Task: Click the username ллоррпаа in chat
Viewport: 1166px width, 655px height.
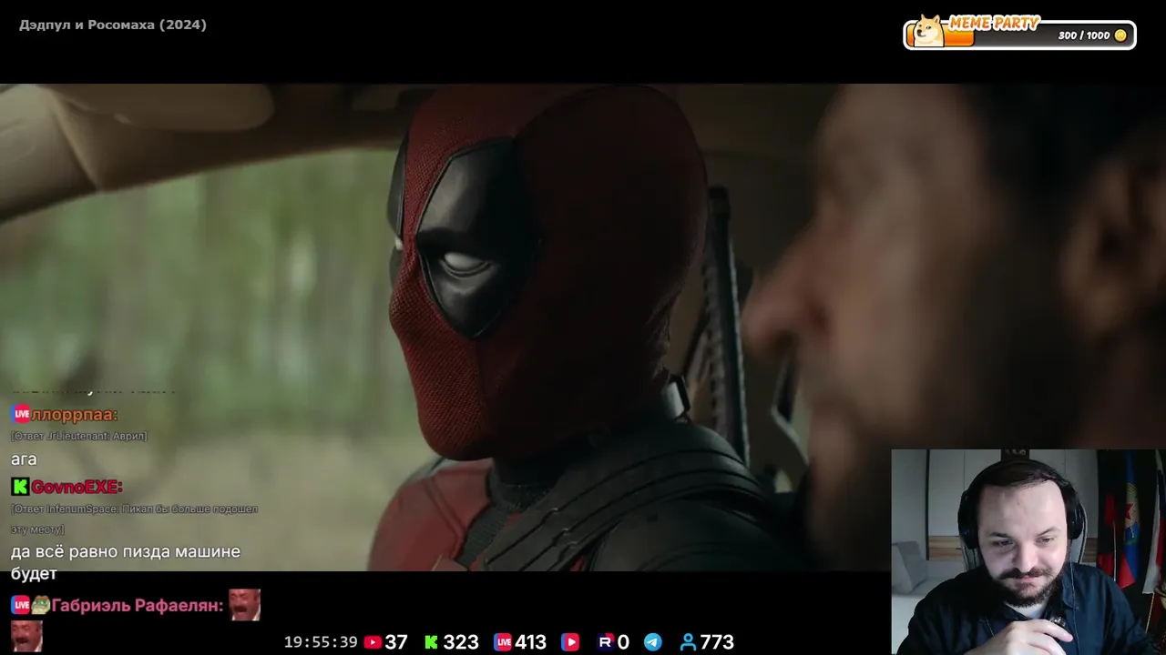Action: [74, 415]
